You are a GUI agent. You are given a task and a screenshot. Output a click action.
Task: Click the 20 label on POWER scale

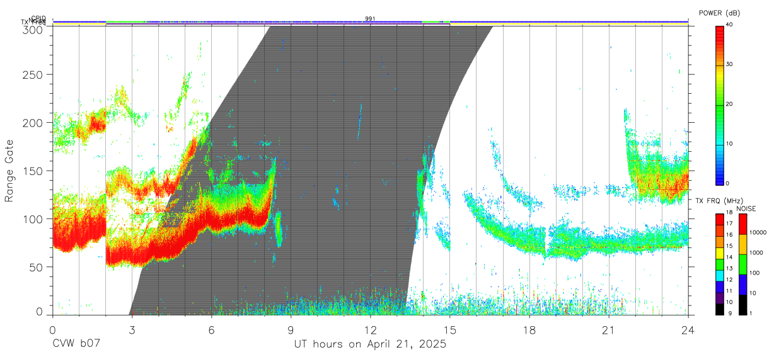click(x=729, y=104)
